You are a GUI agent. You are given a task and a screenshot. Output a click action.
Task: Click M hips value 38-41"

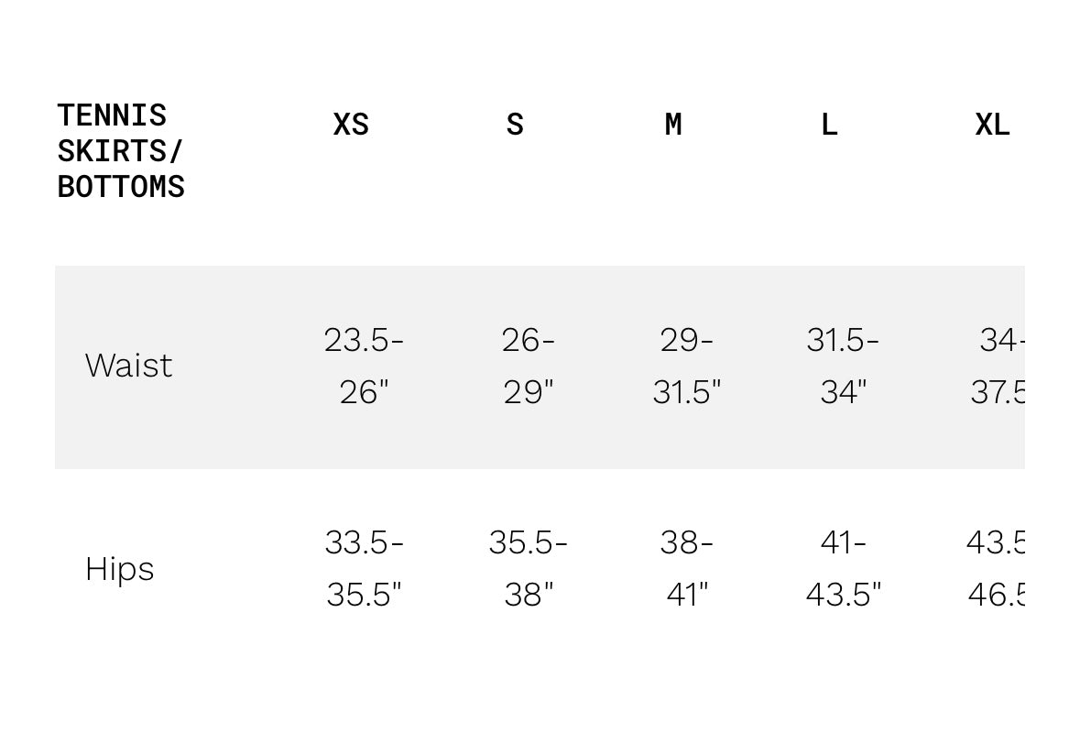point(687,568)
